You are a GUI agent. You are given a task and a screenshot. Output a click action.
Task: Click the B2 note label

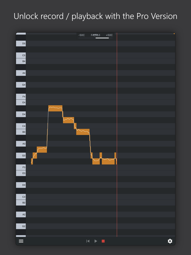[x=21, y=203]
